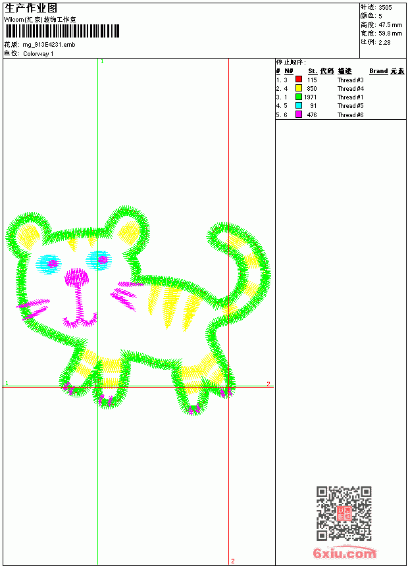Click the Thread #6 description text
This screenshot has height=566, width=408.
click(350, 115)
